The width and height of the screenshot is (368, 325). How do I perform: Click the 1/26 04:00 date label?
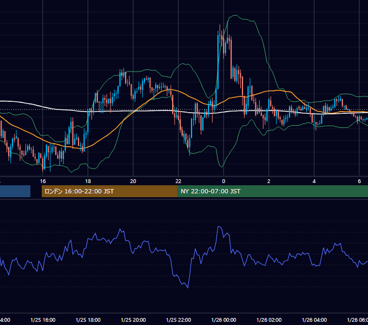314,320
